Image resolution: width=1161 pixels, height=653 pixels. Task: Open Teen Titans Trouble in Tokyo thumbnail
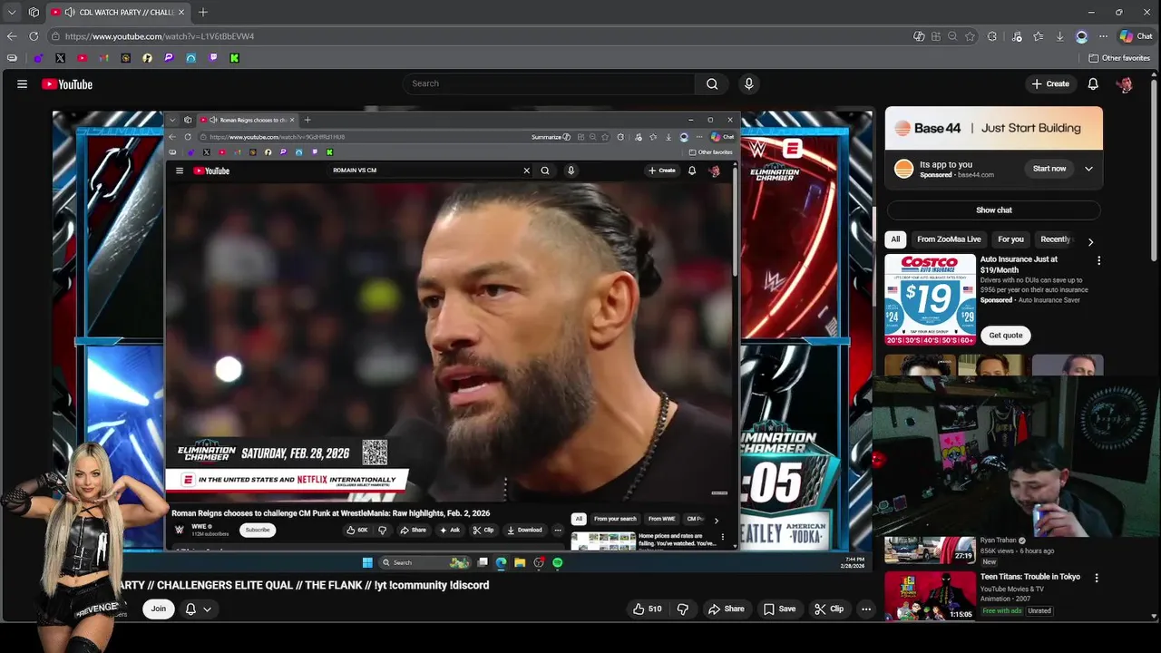pyautogui.click(x=930, y=595)
